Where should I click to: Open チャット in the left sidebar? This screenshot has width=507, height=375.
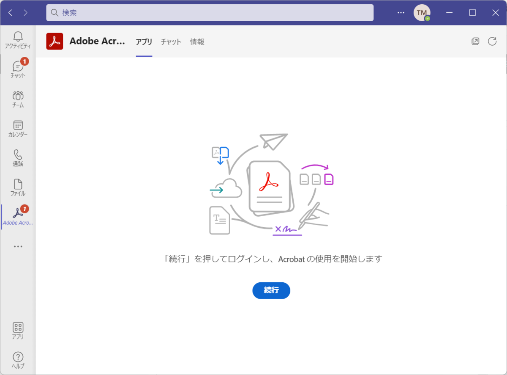click(18, 69)
